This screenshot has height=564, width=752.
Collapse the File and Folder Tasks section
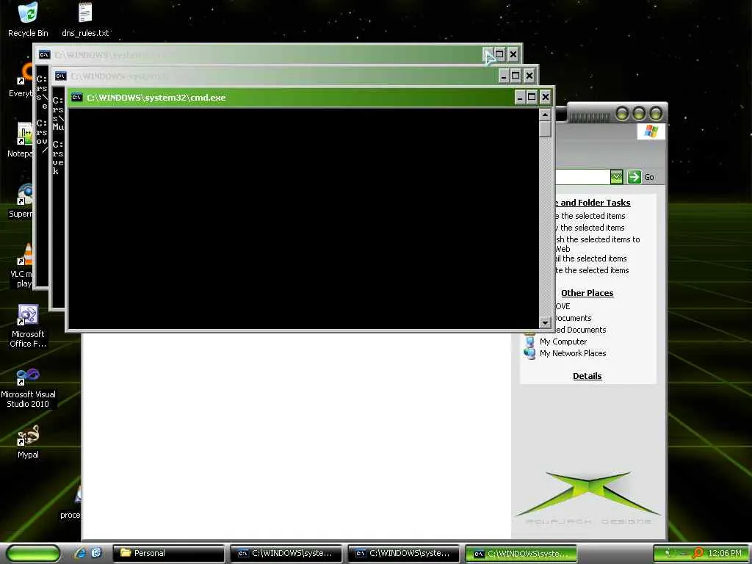pos(593,203)
